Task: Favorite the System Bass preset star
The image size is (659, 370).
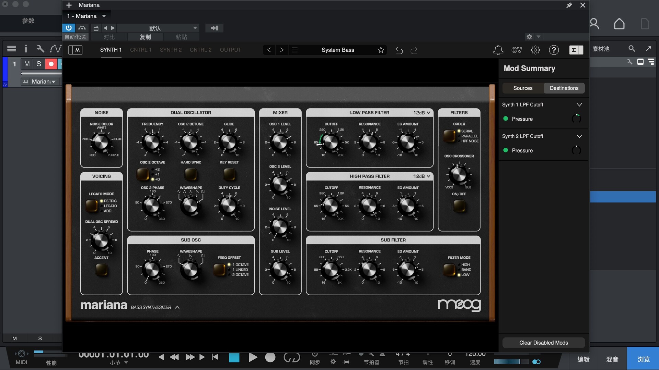Action: tap(381, 50)
